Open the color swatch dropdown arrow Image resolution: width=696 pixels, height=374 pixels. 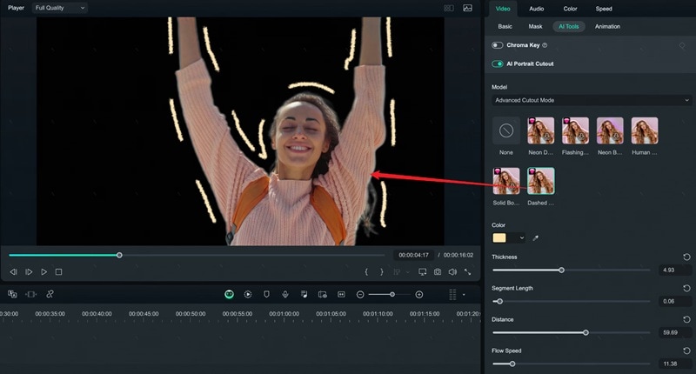tap(521, 238)
